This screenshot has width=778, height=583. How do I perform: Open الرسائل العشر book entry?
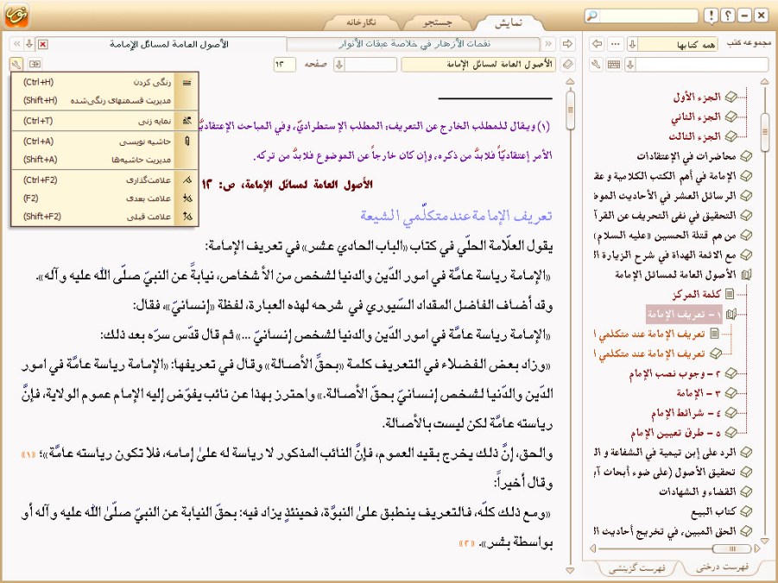tap(666, 196)
